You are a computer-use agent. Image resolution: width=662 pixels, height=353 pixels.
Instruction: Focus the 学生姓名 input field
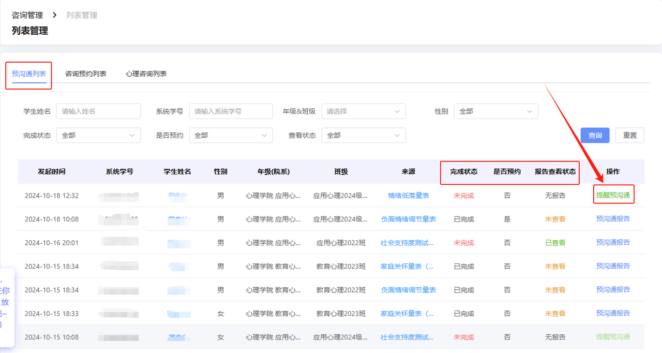[x=98, y=111]
